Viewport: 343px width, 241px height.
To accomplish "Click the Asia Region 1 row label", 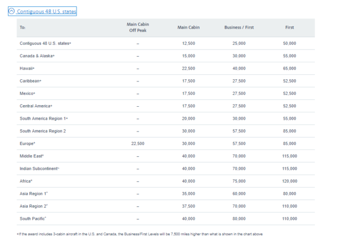I will pyautogui.click(x=34, y=194).
